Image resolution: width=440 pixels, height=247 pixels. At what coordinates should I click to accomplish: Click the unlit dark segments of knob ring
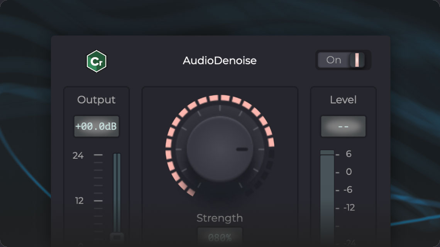click(x=262, y=174)
